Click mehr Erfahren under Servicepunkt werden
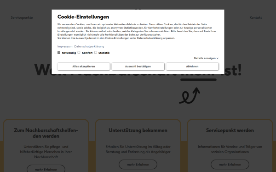 click(x=230, y=165)
